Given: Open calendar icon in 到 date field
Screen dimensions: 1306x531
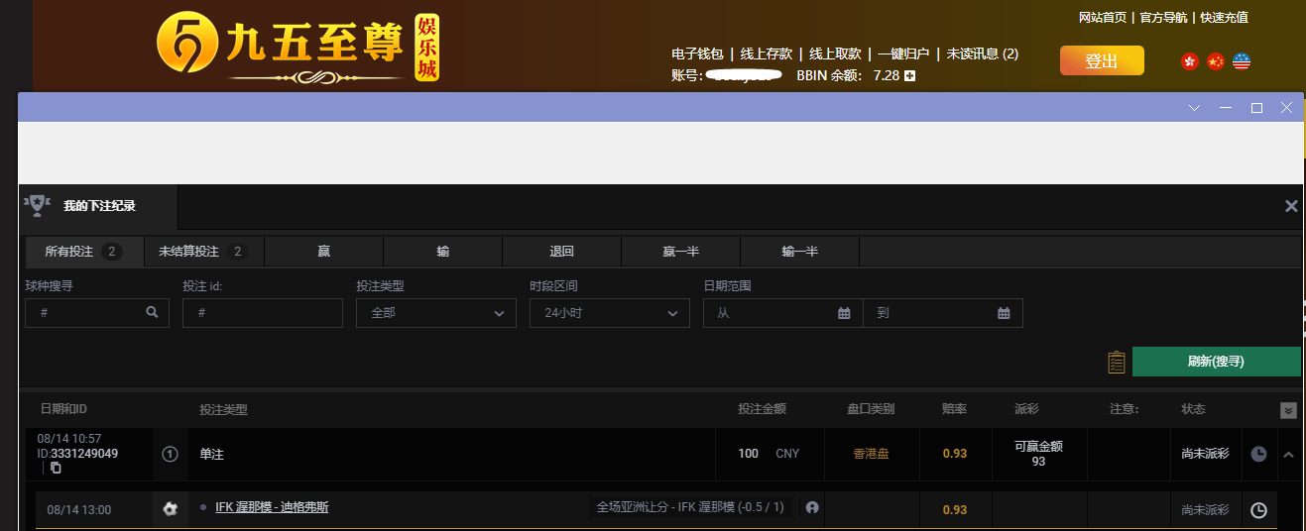Looking at the screenshot, I should coord(1004,313).
